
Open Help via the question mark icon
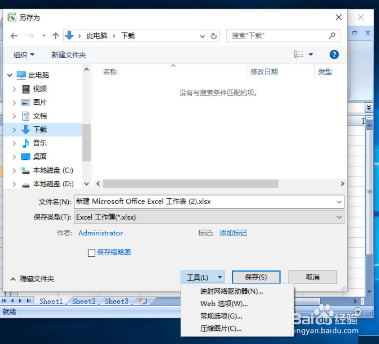(x=334, y=55)
